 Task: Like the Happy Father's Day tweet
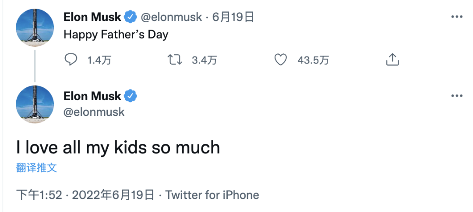280,59
